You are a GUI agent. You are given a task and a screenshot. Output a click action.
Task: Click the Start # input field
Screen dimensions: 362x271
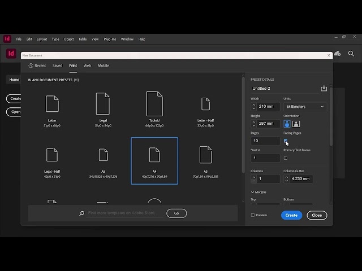point(265,158)
